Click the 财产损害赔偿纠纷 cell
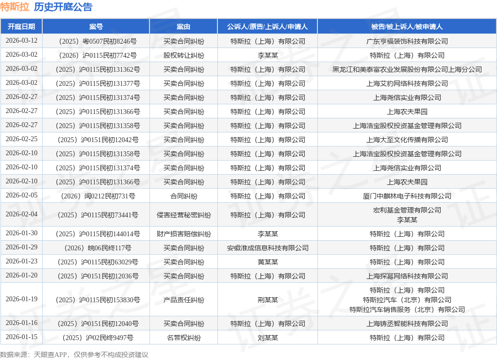 183,234
